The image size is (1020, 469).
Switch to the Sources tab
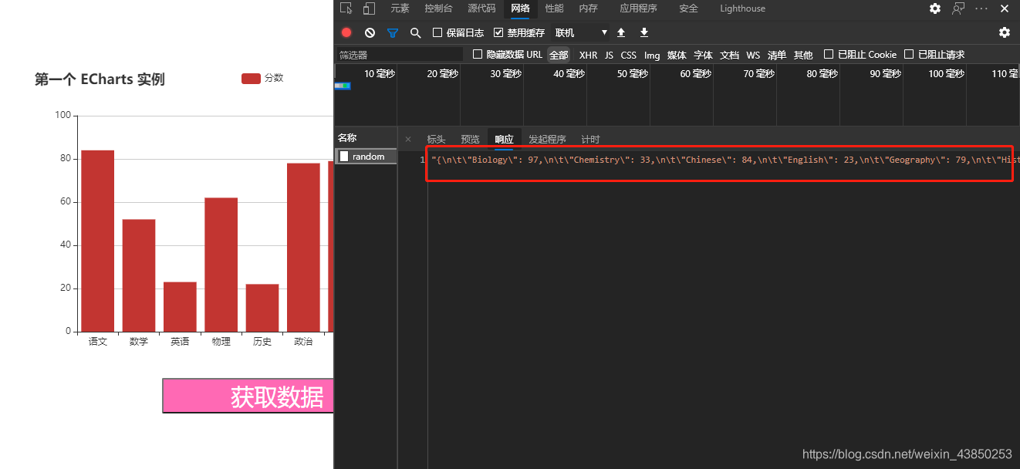[x=481, y=8]
